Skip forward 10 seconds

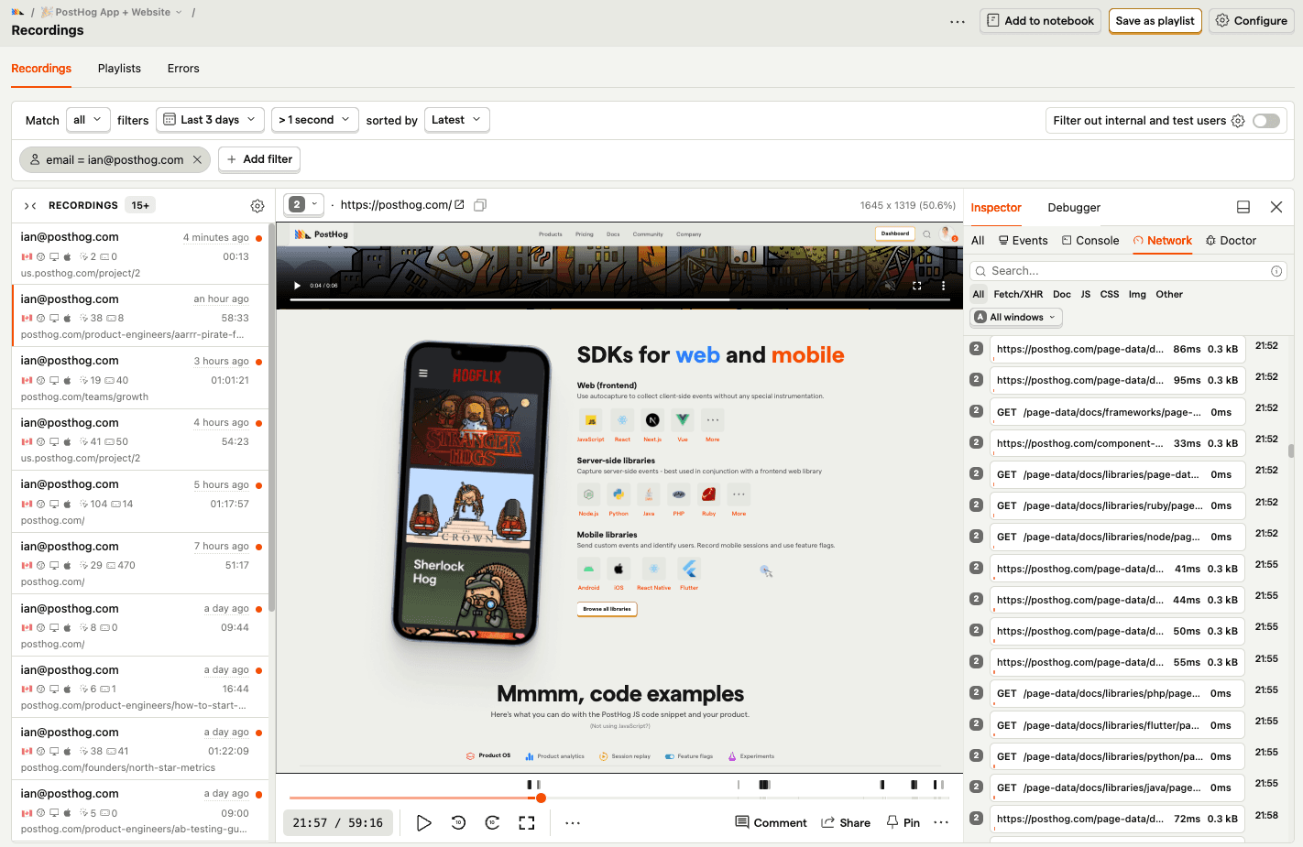point(492,822)
